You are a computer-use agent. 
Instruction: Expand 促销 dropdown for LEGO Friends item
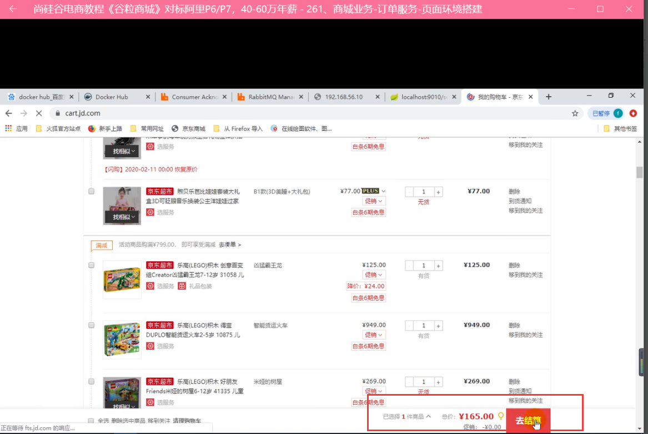pyautogui.click(x=374, y=391)
